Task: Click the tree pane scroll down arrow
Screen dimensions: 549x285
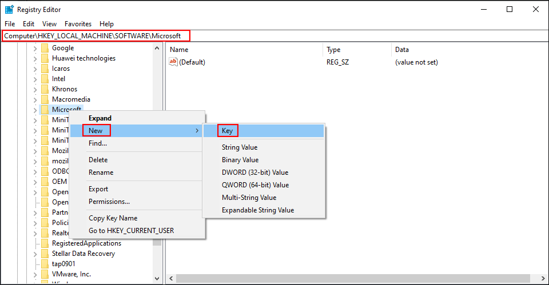Action: (157, 279)
